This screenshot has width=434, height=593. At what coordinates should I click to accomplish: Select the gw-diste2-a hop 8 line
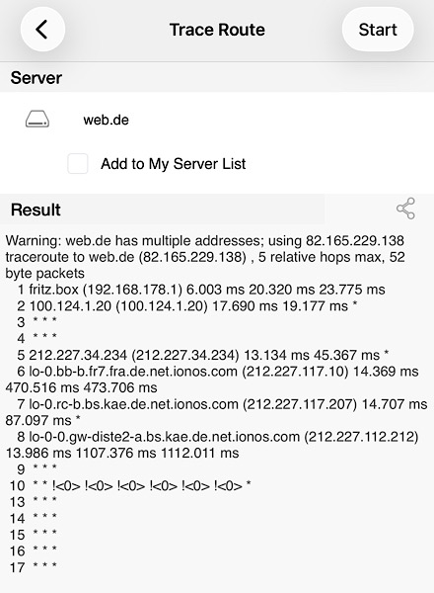click(212, 445)
